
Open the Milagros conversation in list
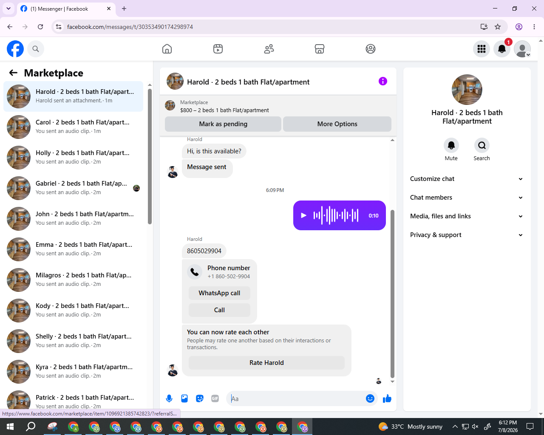tap(74, 280)
